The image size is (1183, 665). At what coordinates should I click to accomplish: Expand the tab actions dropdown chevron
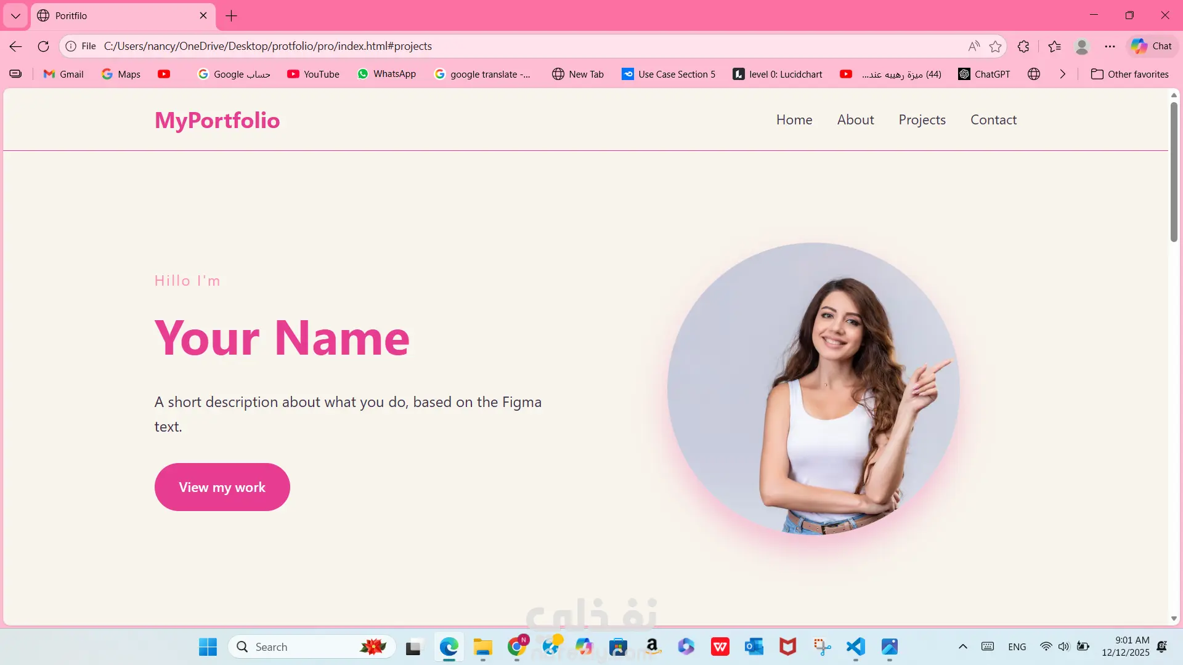click(x=15, y=15)
